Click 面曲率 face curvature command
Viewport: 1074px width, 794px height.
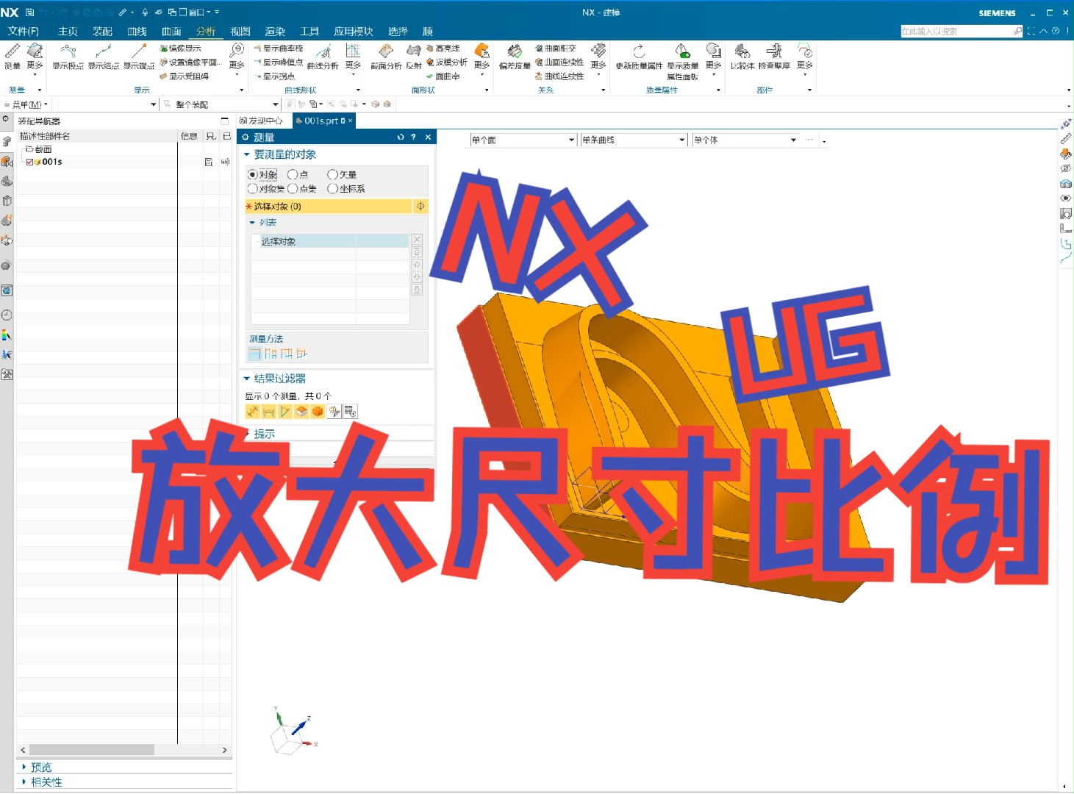[443, 76]
